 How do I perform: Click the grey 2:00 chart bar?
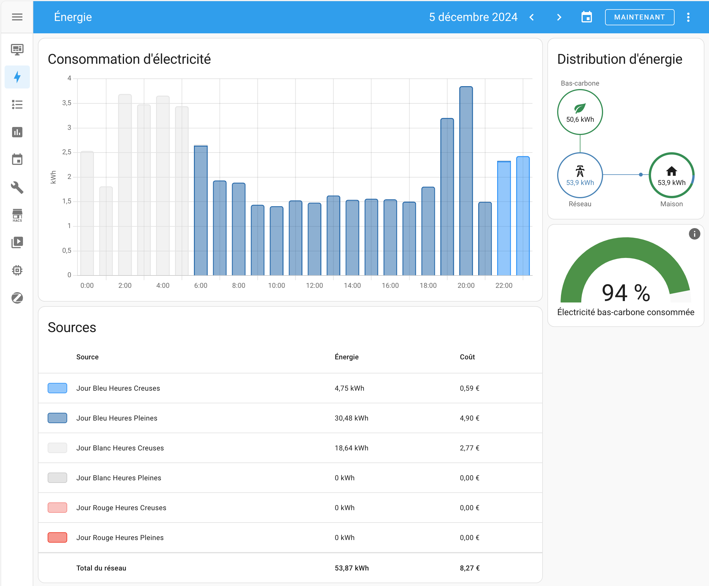[x=125, y=185]
